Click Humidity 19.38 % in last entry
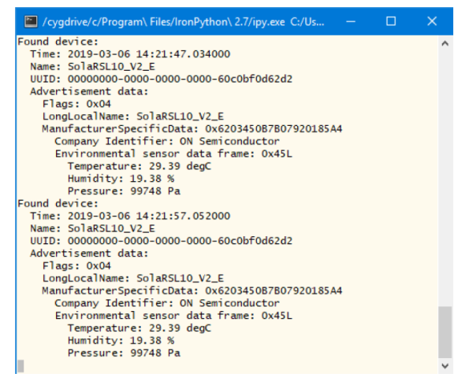This screenshot has height=381, width=465. (x=121, y=341)
